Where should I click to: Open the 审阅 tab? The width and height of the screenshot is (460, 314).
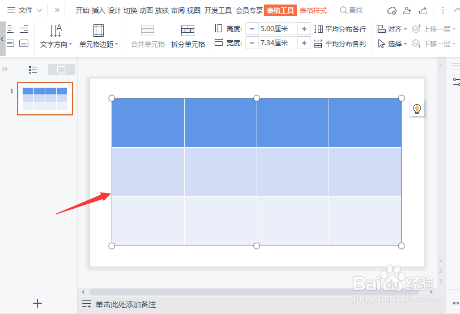(178, 11)
